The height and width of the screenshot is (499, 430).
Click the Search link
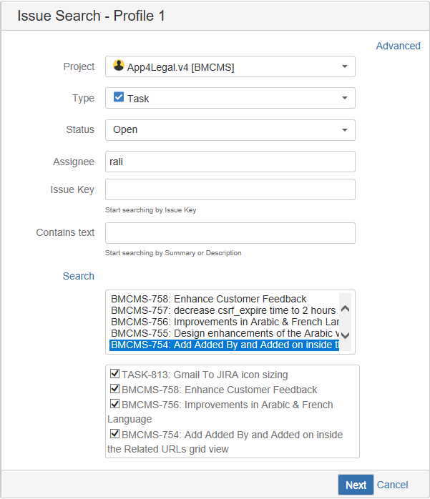[x=79, y=276]
